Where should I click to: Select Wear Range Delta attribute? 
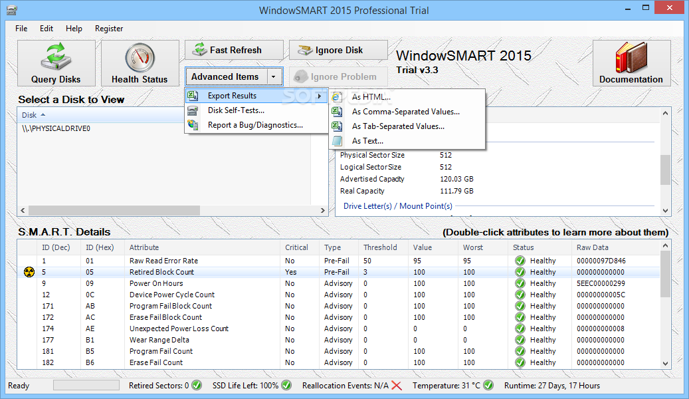(159, 340)
